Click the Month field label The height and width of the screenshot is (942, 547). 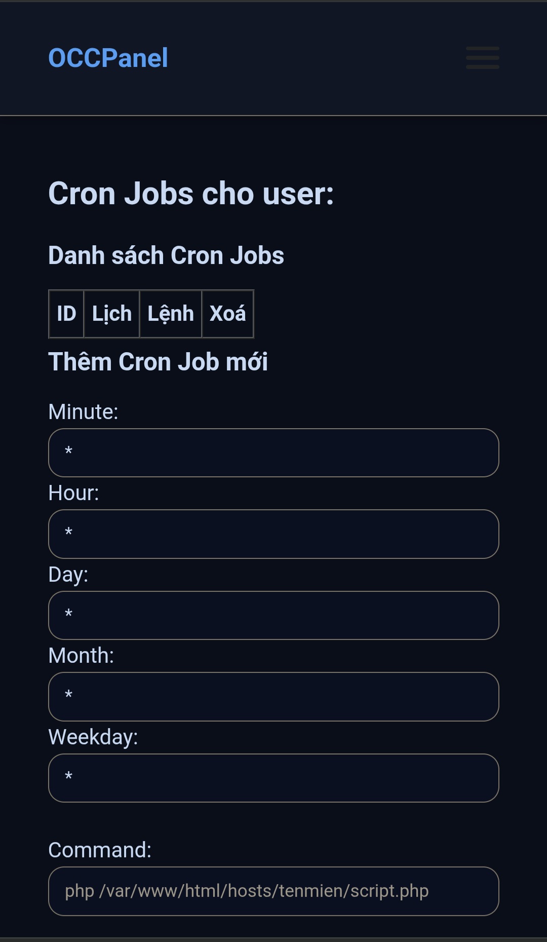pos(81,656)
